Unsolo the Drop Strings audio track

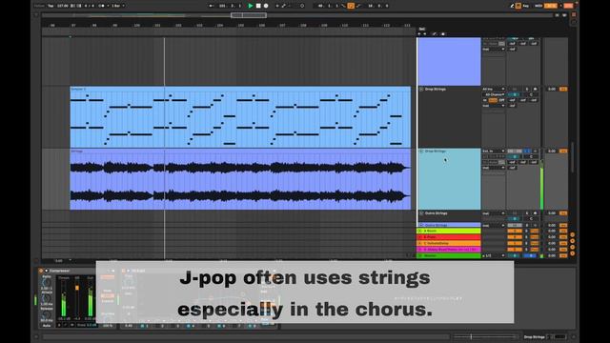click(x=527, y=151)
